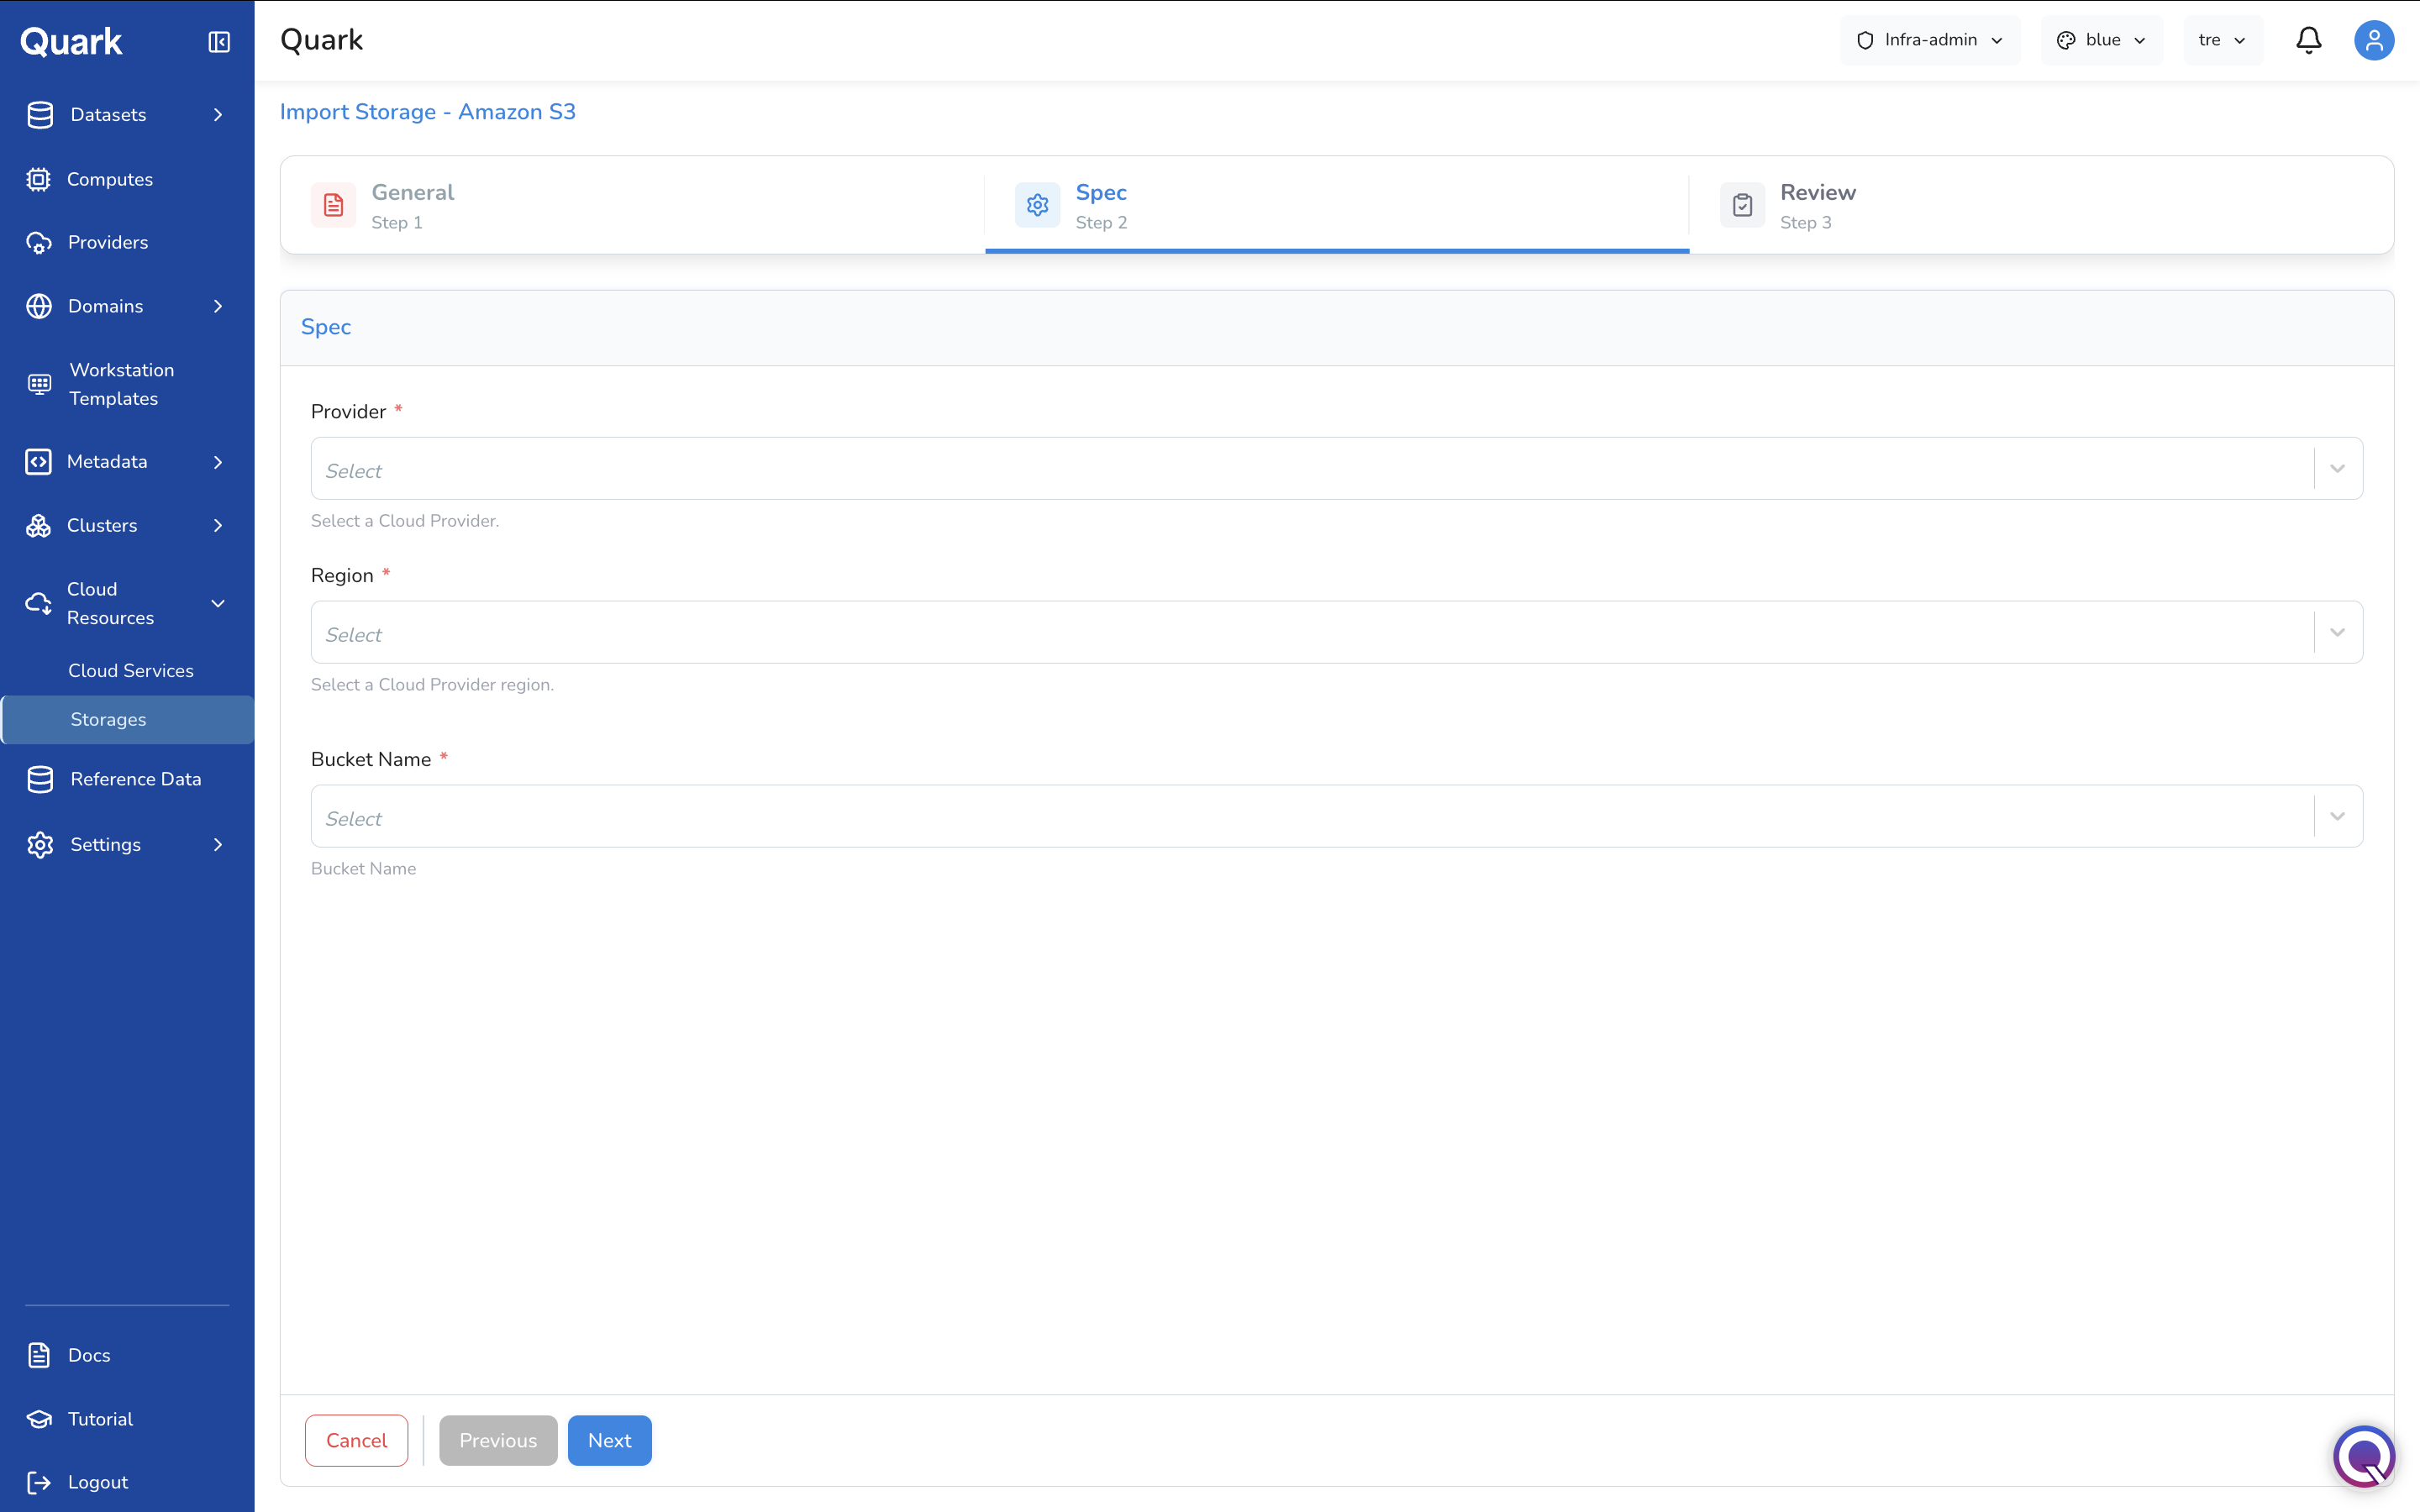Collapse the sidebar with the panel icon

219,41
